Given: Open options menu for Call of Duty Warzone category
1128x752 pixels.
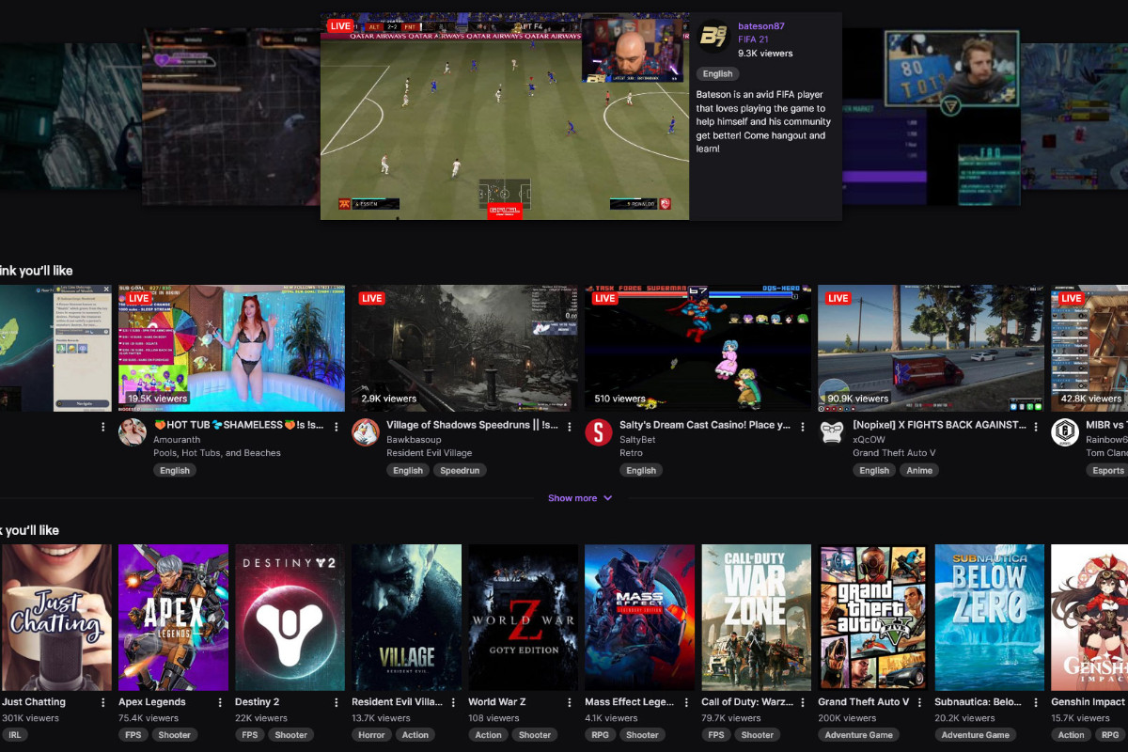Looking at the screenshot, I should point(803,702).
